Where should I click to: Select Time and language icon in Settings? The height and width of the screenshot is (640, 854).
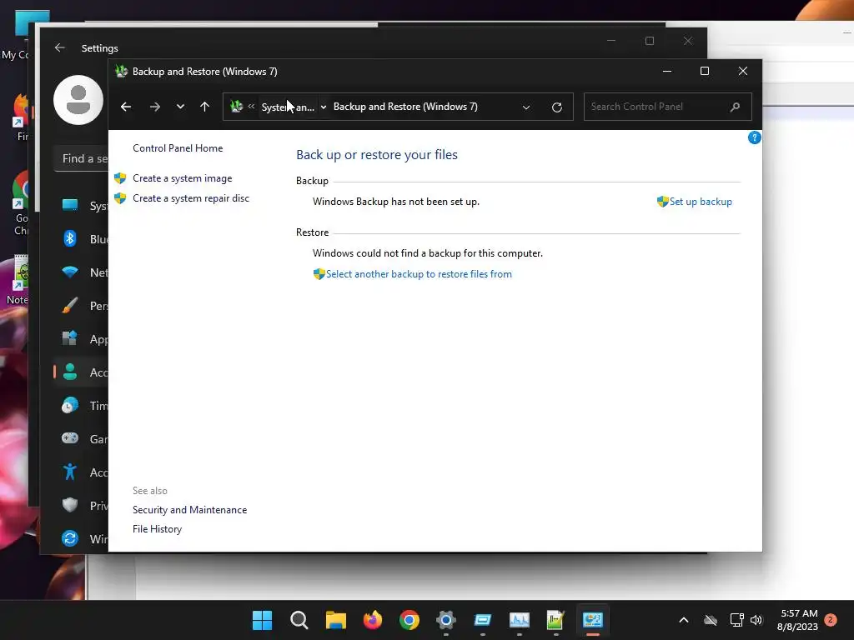(x=70, y=406)
